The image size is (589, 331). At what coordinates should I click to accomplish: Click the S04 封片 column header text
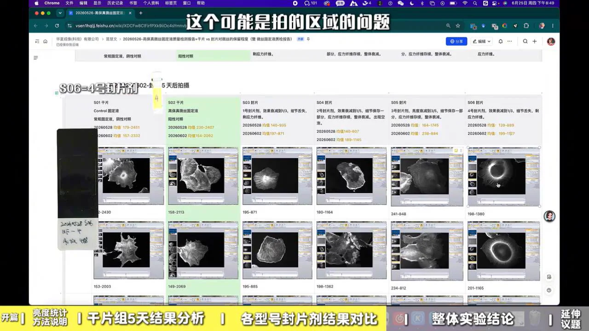click(324, 103)
